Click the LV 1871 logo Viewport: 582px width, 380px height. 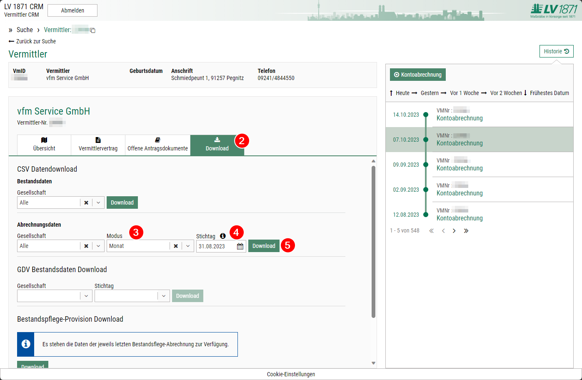[x=554, y=10]
